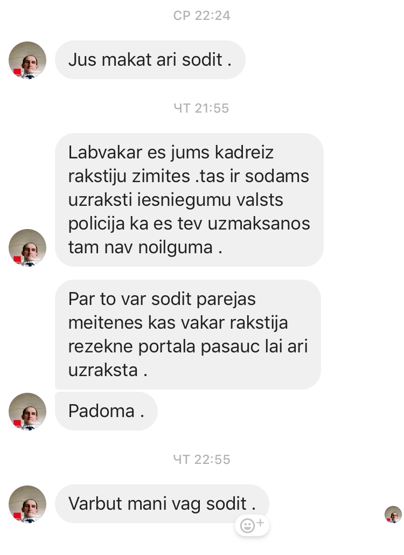This screenshot has height=555, width=404.
Task: Tap the 'ЧТ 21:55' timestamp
Action: coord(201,108)
